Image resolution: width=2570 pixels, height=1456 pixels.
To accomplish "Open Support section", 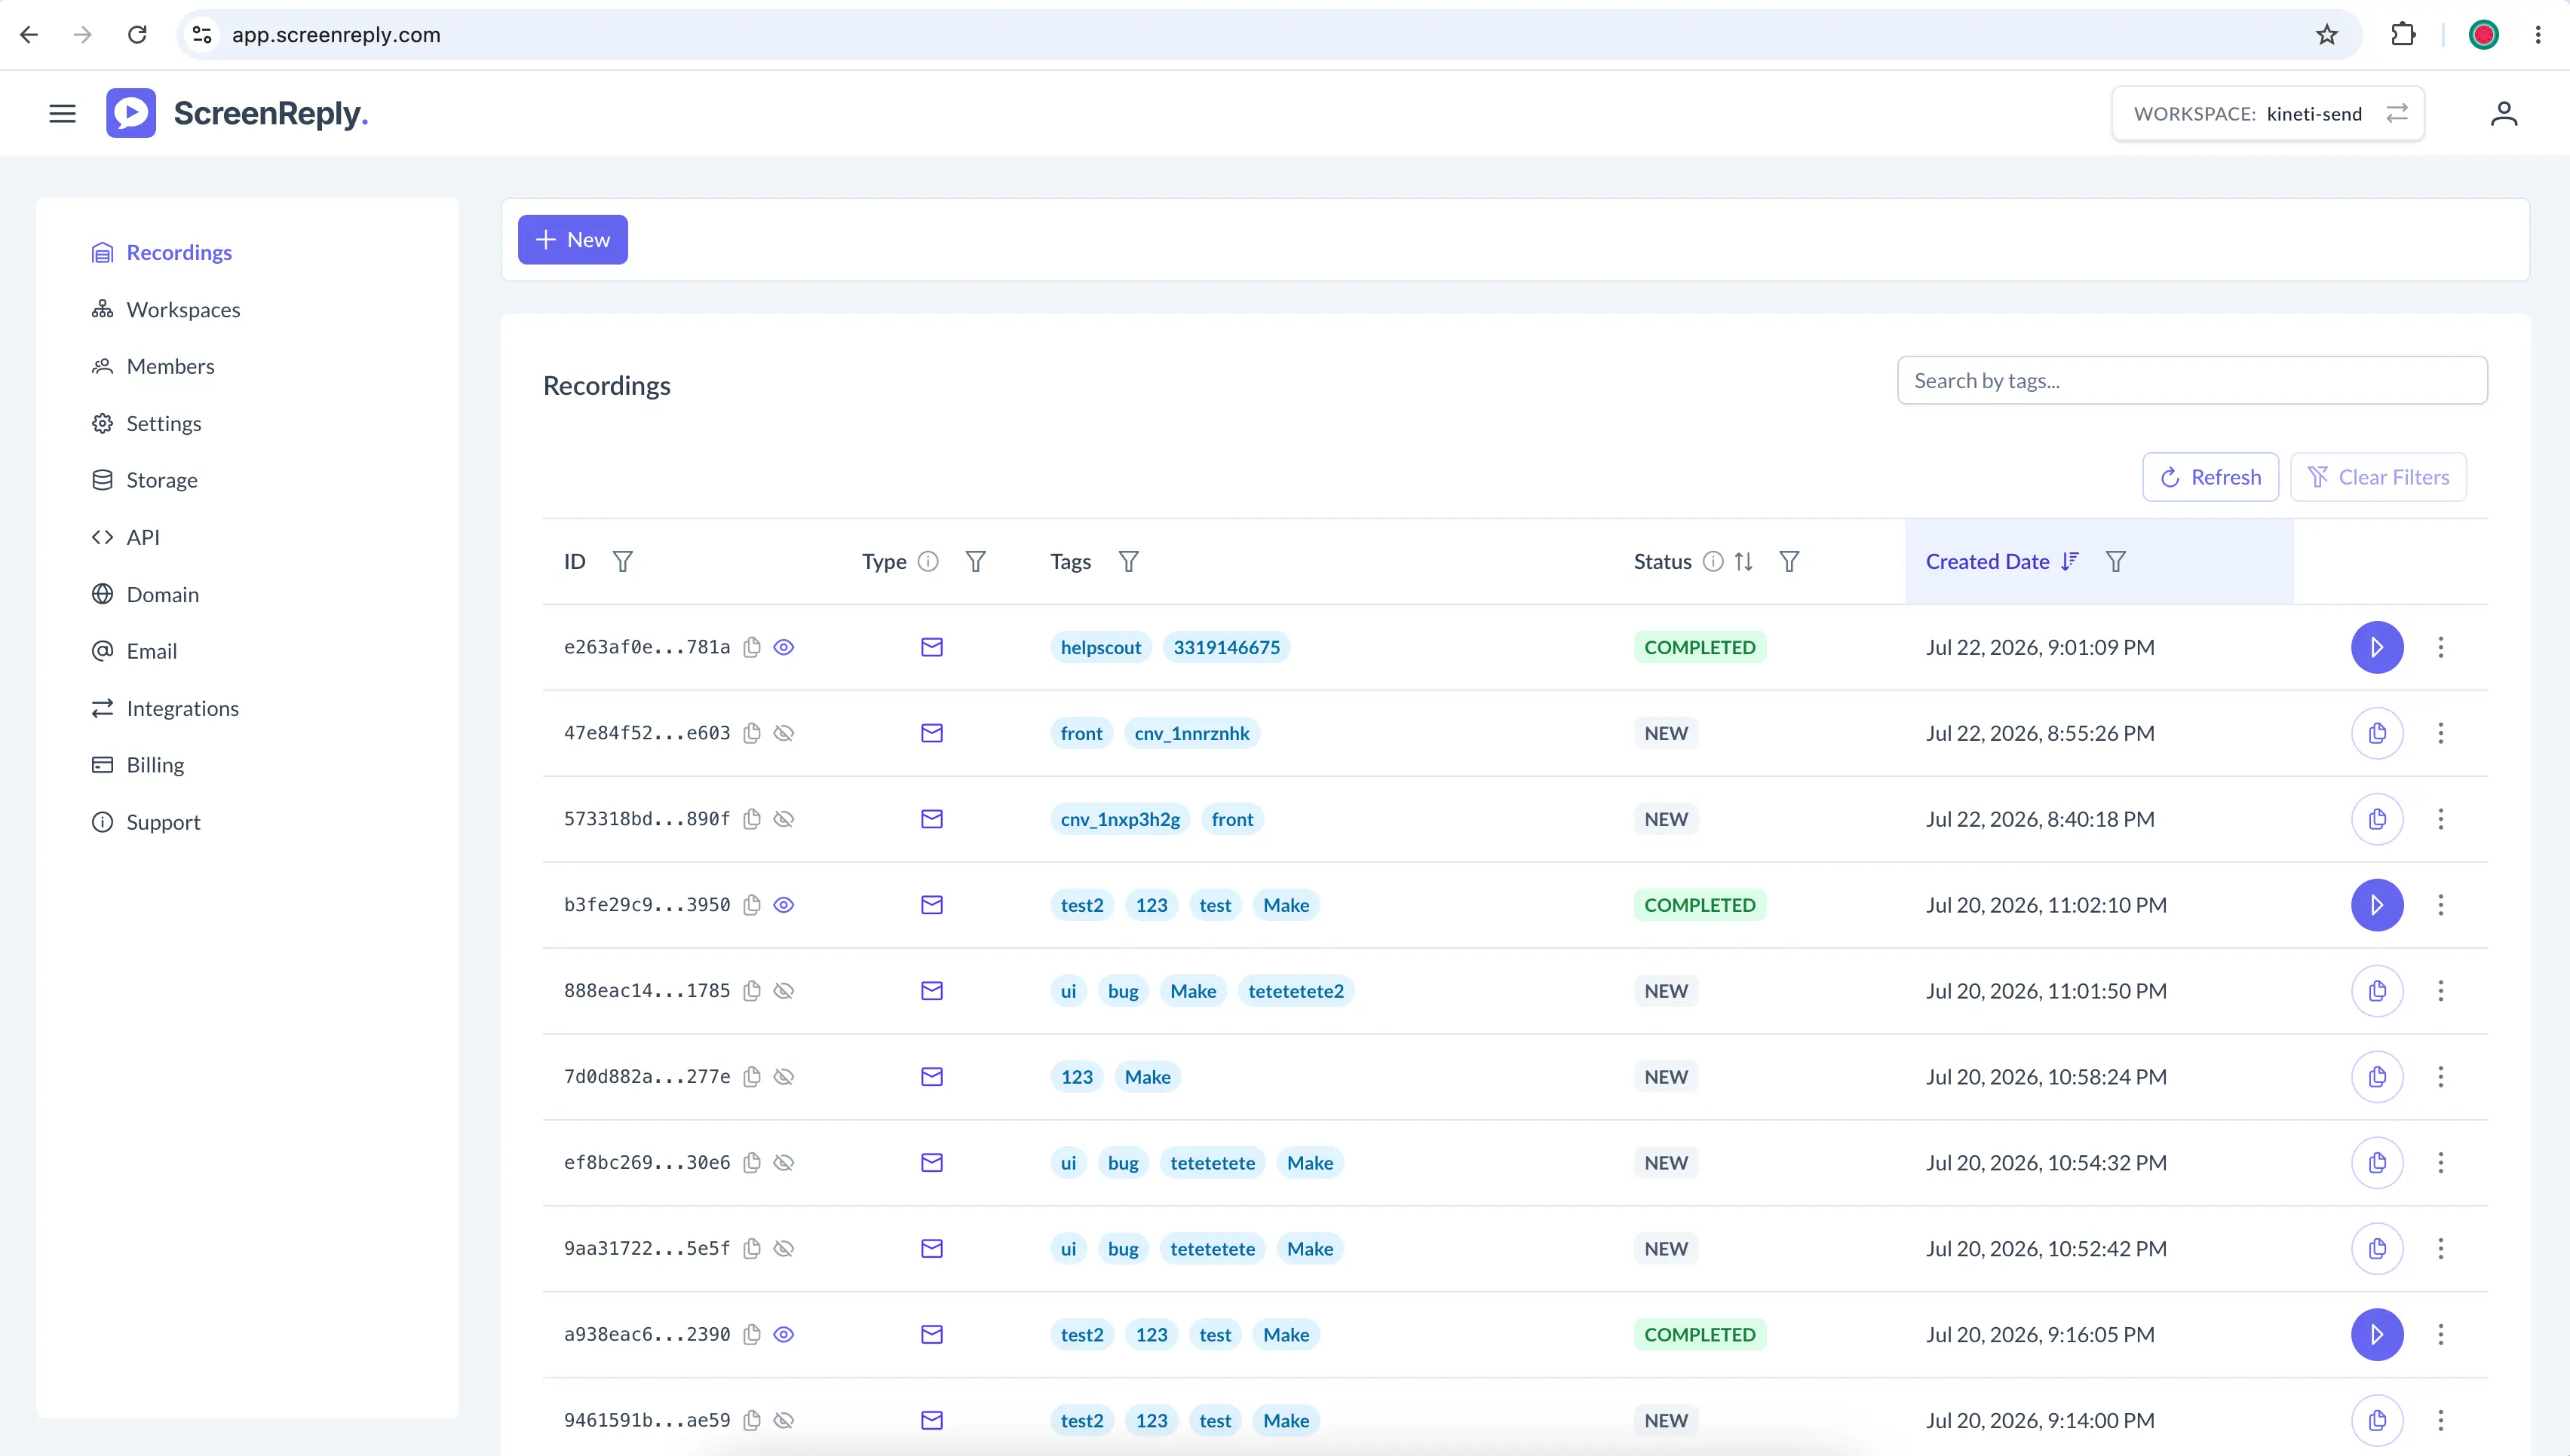I will point(146,822).
